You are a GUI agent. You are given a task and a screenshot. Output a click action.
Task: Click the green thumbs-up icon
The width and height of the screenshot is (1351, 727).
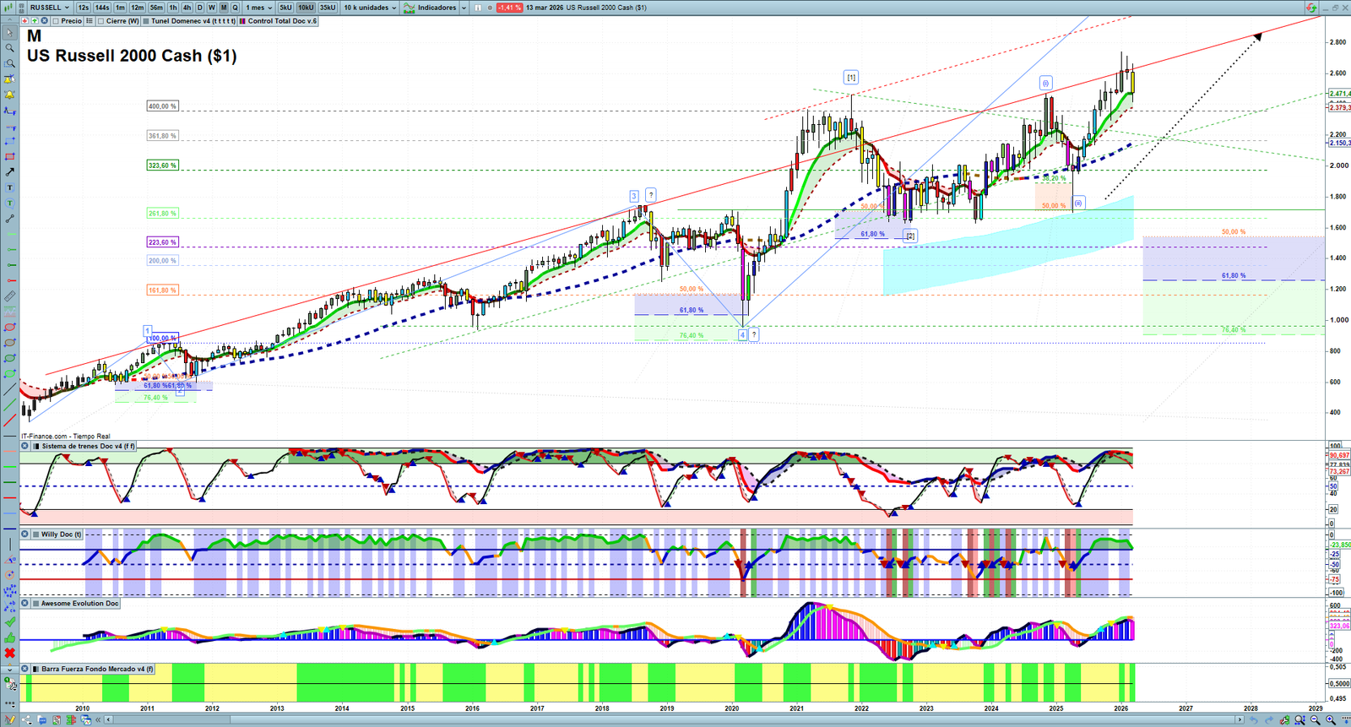click(9, 637)
